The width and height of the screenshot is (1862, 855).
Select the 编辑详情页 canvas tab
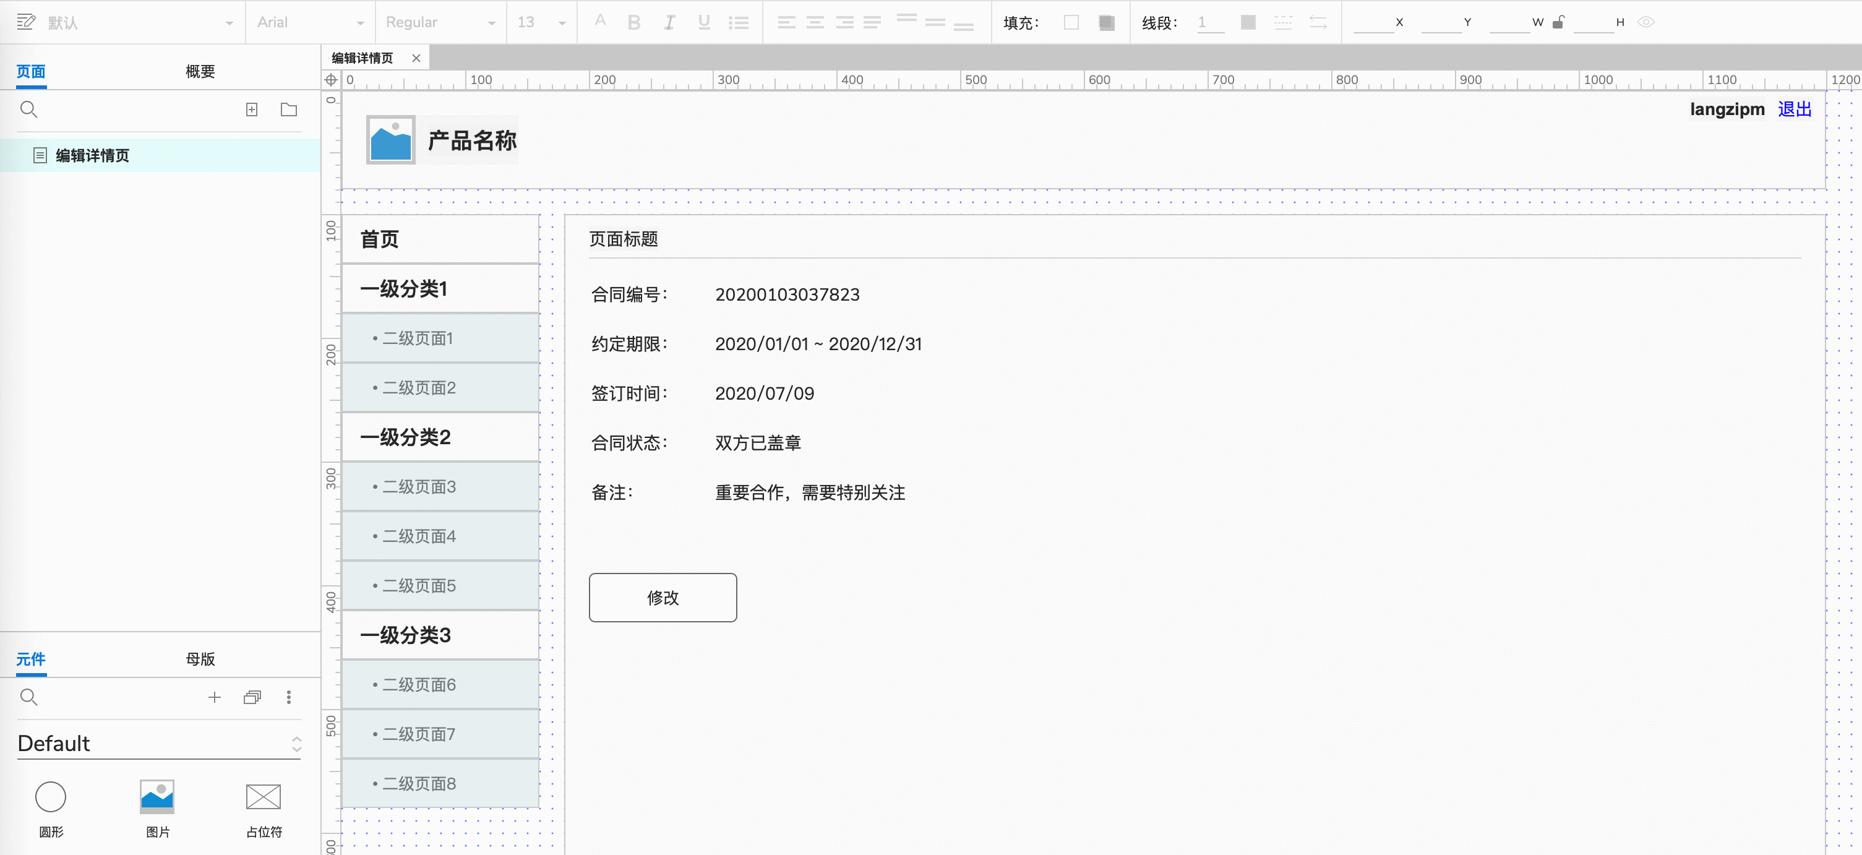tap(362, 59)
